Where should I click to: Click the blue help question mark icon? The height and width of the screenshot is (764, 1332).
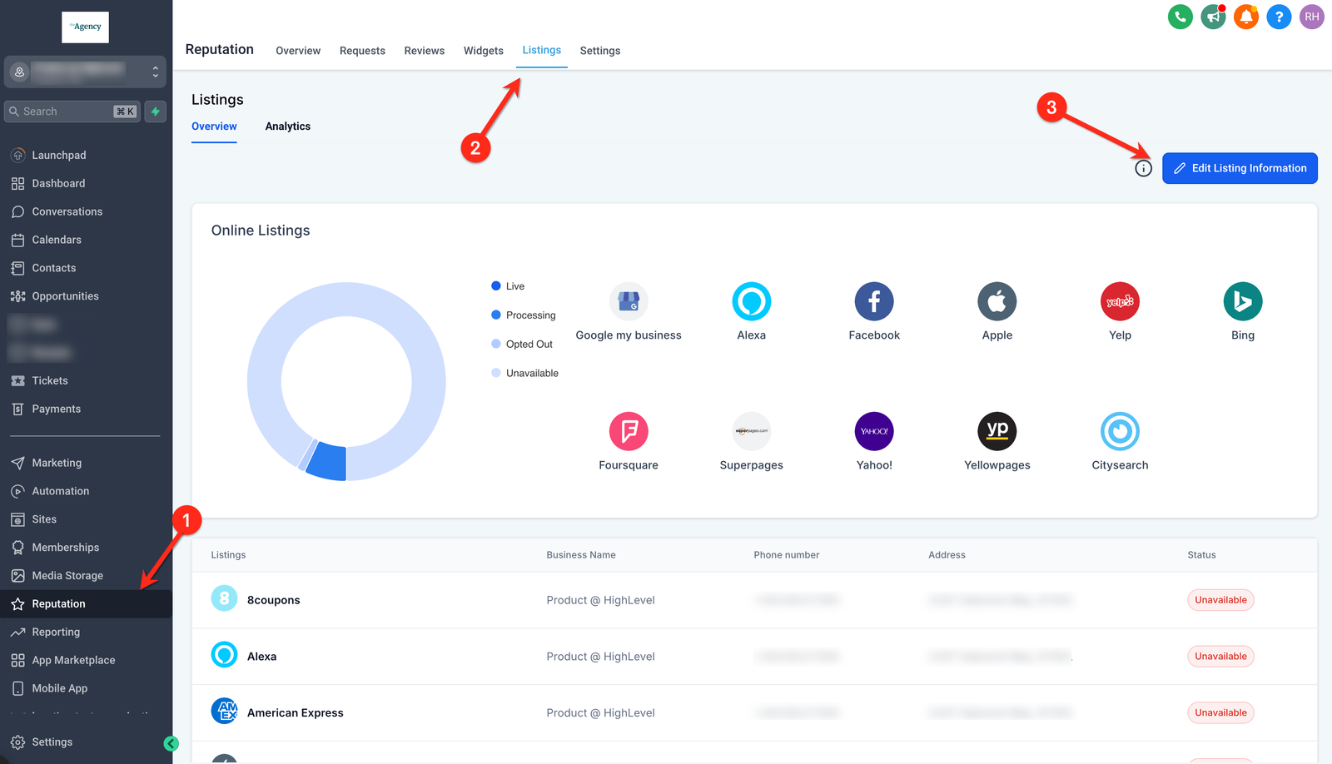[1279, 17]
